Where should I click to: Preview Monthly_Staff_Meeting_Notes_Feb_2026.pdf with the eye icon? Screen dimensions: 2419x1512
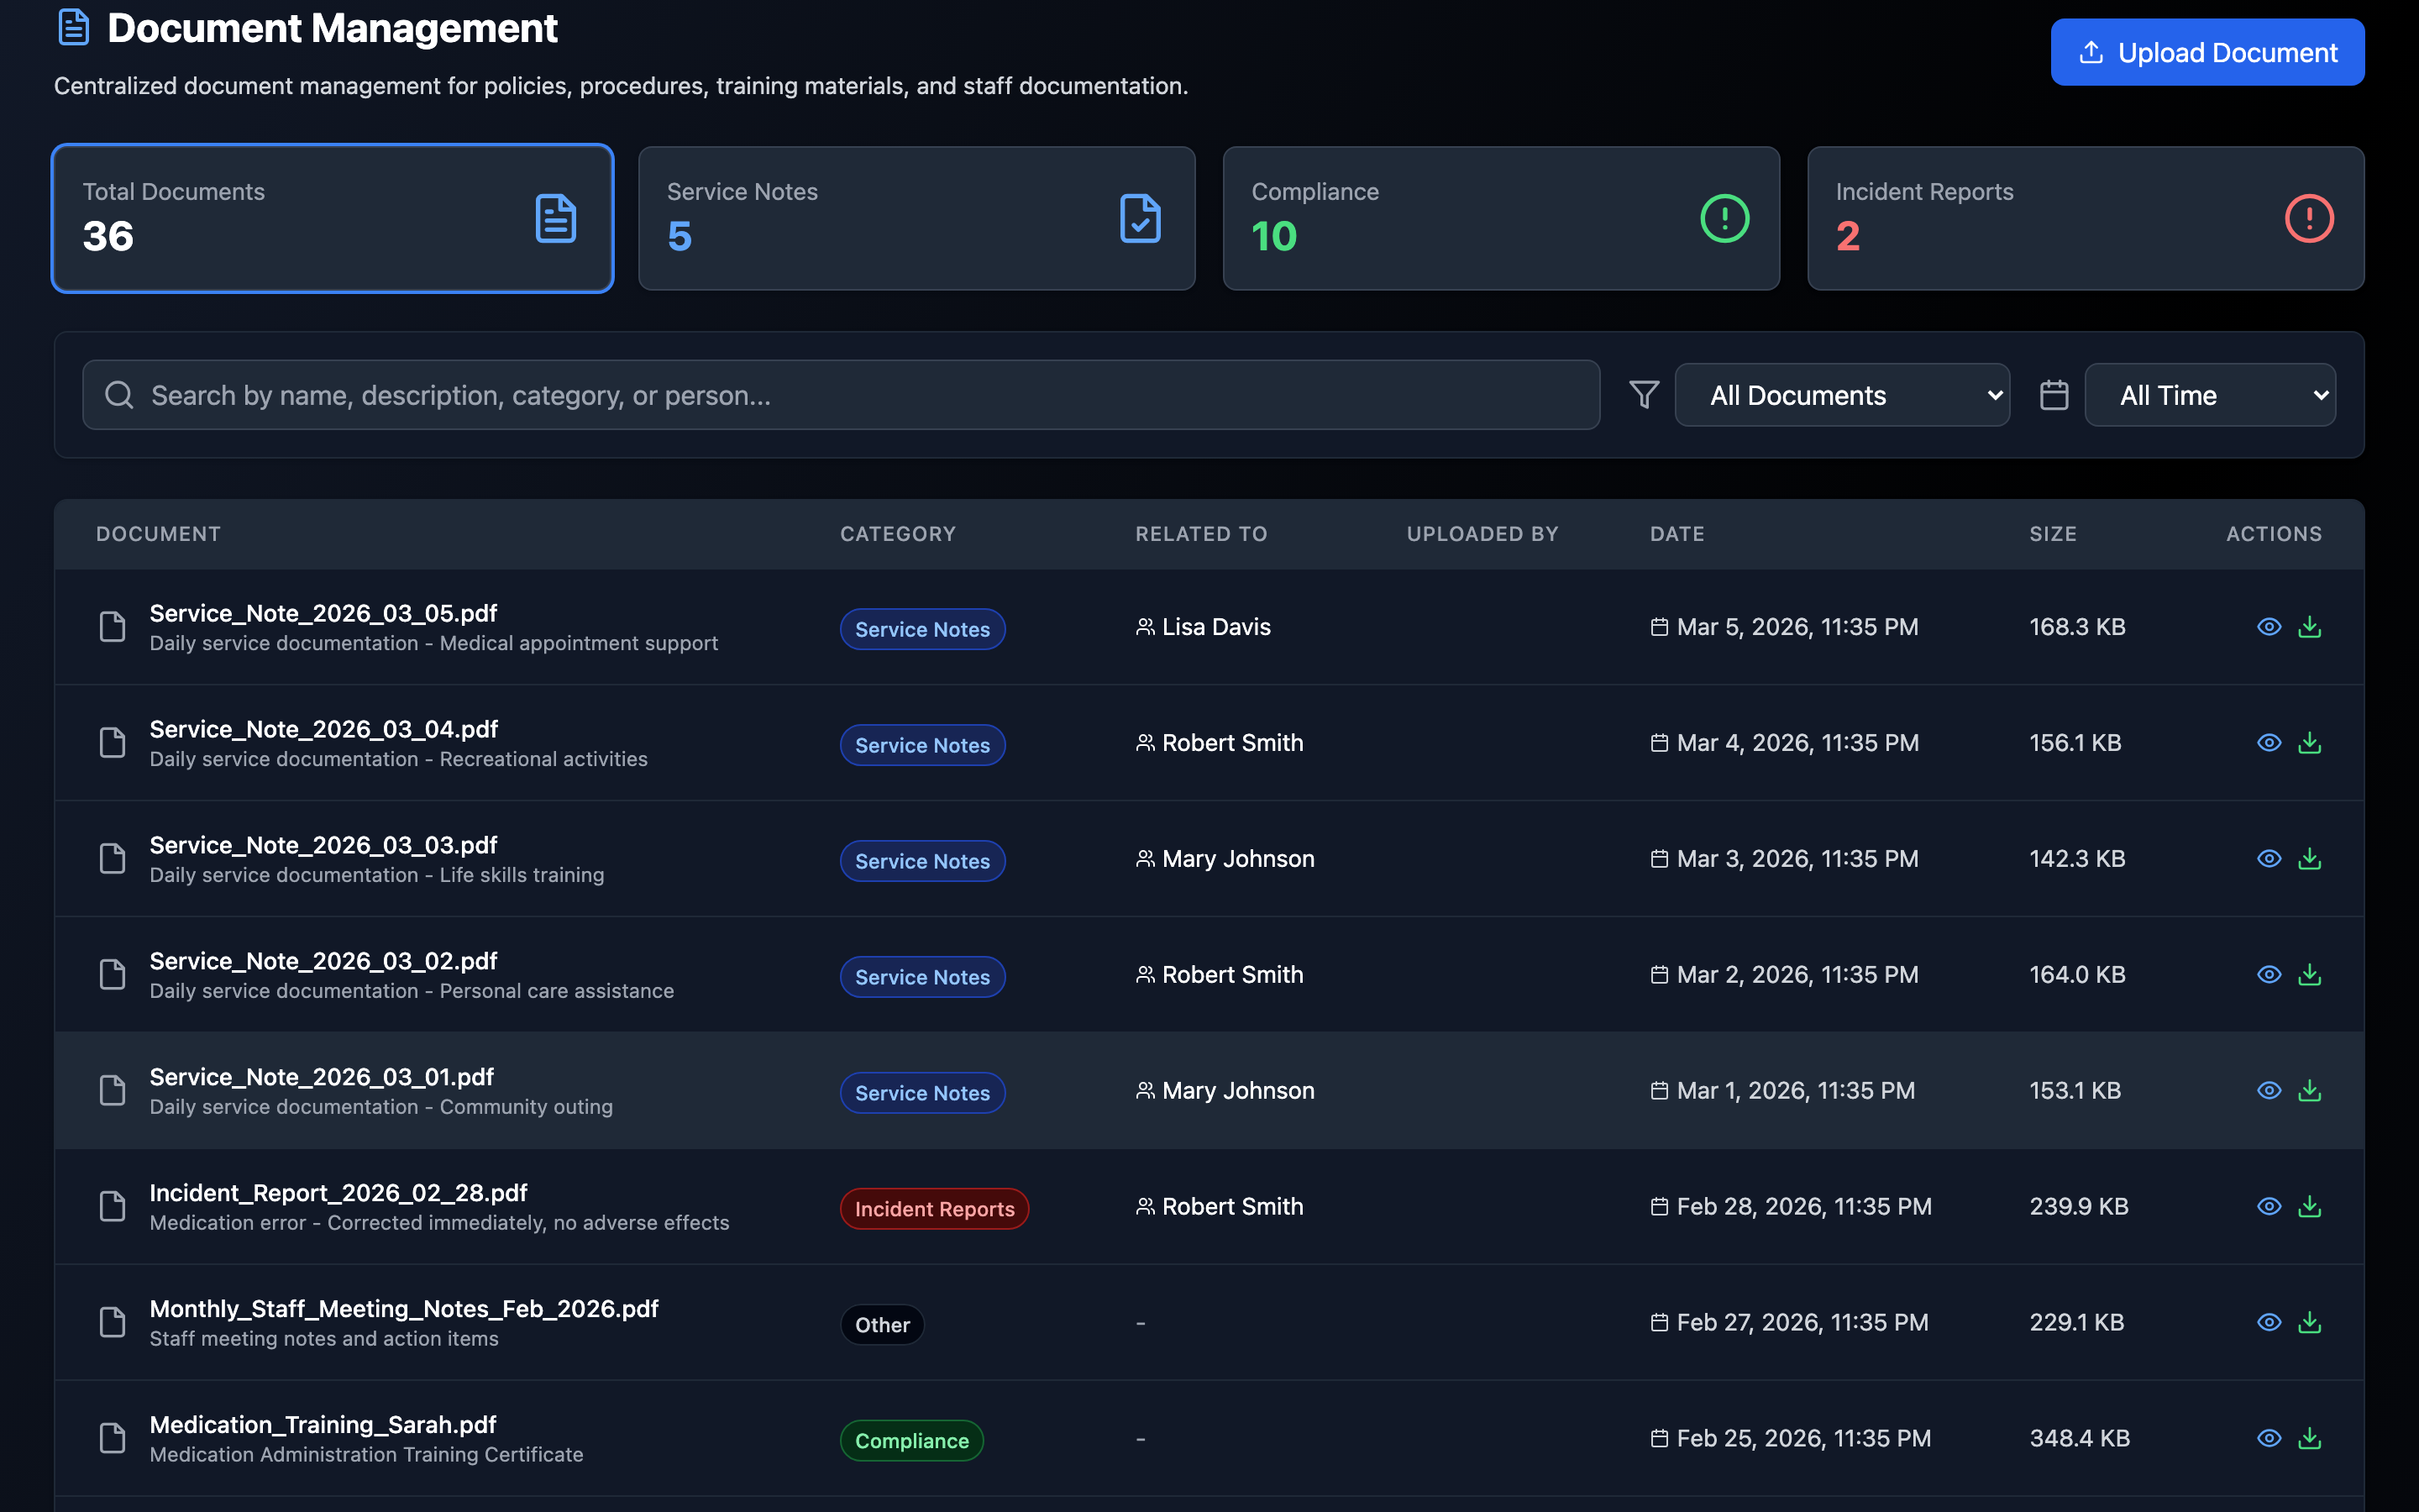[2269, 1322]
